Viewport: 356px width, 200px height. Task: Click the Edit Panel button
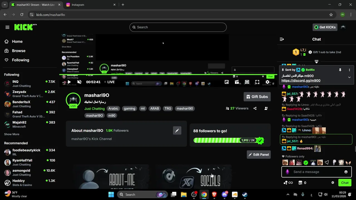pyautogui.click(x=259, y=154)
